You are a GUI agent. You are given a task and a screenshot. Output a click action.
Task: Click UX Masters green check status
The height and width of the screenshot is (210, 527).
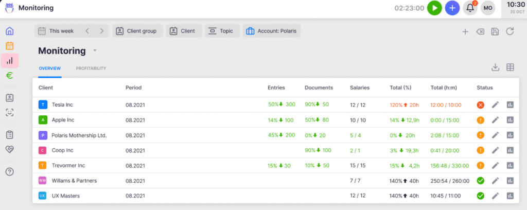pos(481,196)
